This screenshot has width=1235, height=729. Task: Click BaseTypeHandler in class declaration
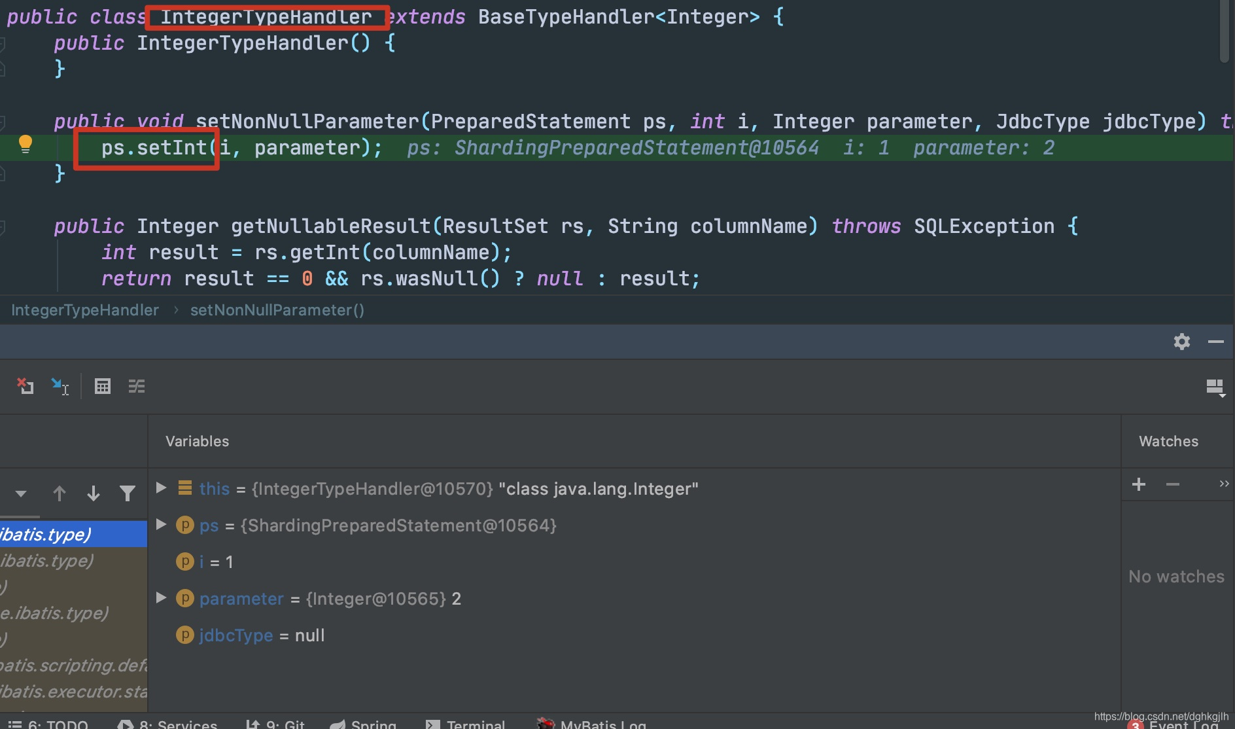566,17
